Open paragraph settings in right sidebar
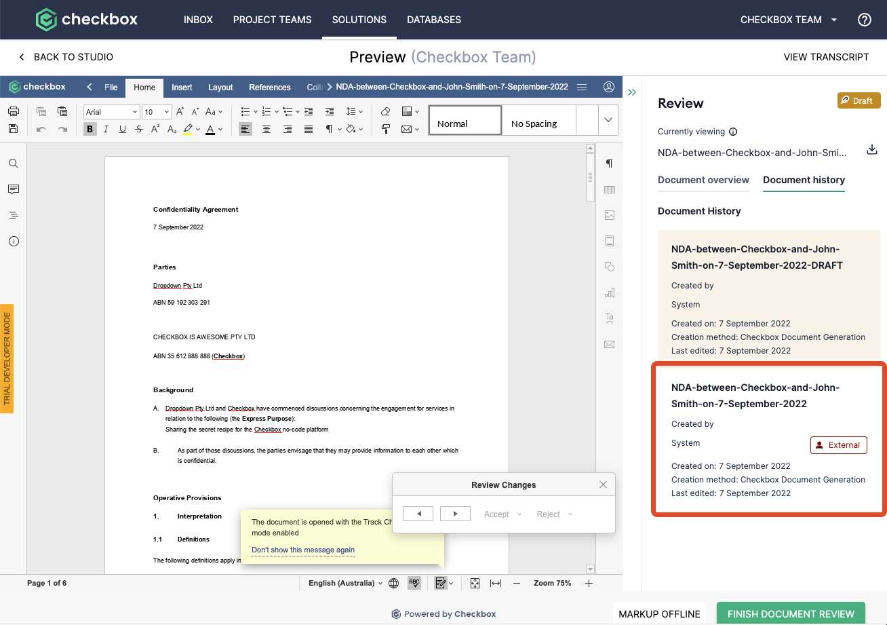 click(x=609, y=164)
